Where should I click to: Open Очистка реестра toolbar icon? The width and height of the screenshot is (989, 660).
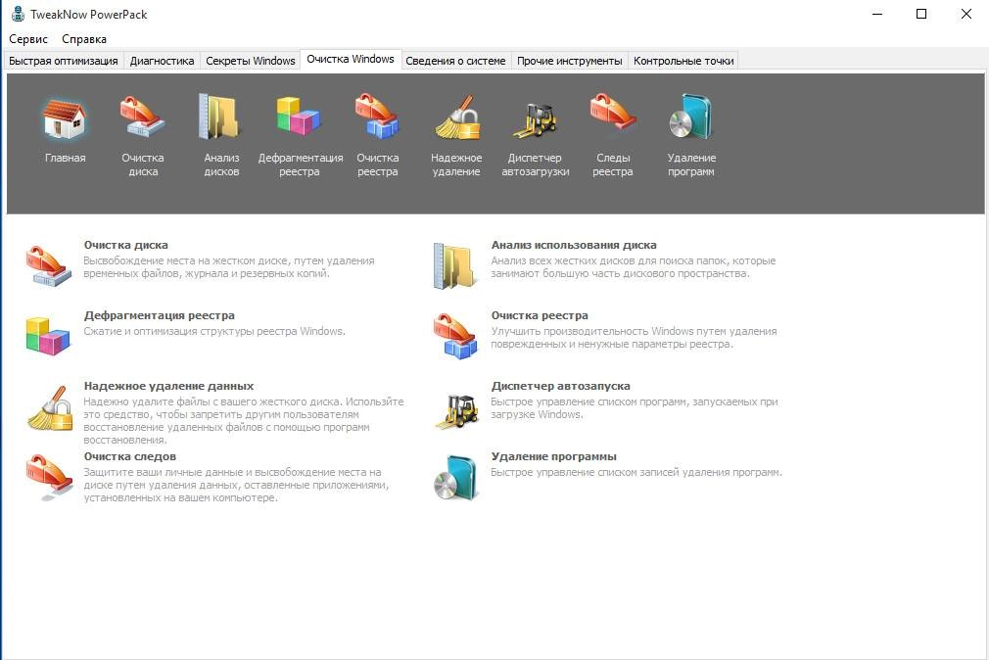(377, 117)
